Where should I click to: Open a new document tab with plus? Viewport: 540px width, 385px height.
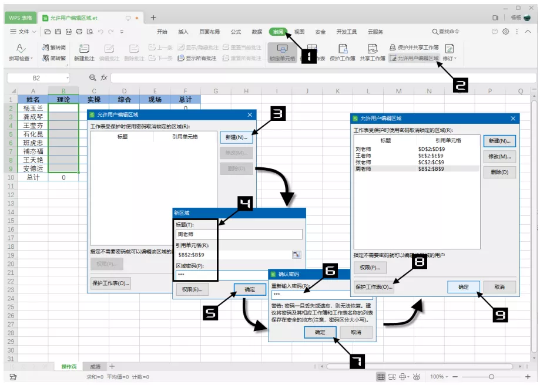click(x=153, y=18)
